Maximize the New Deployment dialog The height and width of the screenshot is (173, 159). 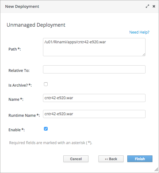pos(147,6)
